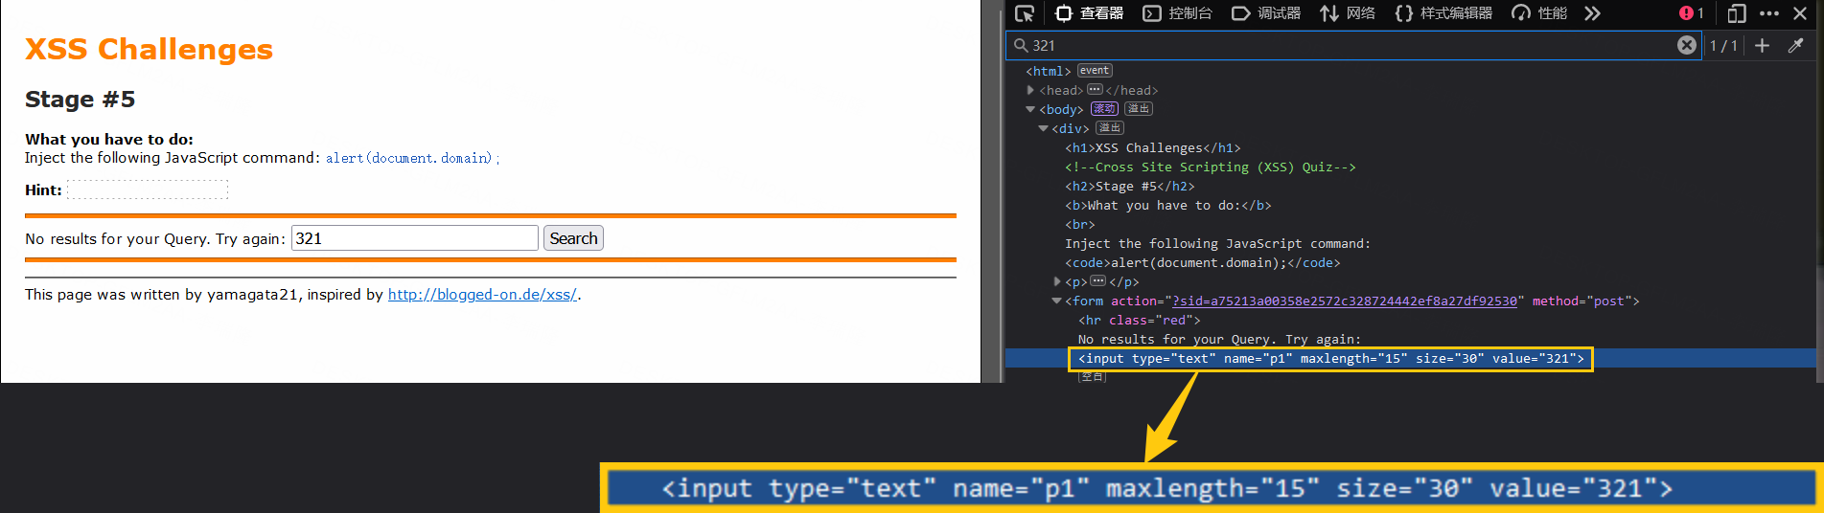
Task: Clear the devtools HTML search box
Action: click(x=1686, y=45)
